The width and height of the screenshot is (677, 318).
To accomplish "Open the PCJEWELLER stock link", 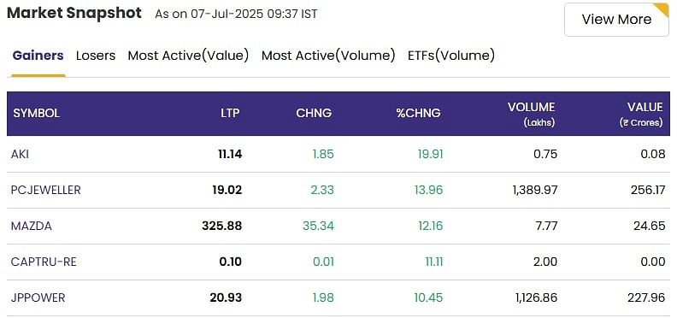I will pyautogui.click(x=46, y=190).
